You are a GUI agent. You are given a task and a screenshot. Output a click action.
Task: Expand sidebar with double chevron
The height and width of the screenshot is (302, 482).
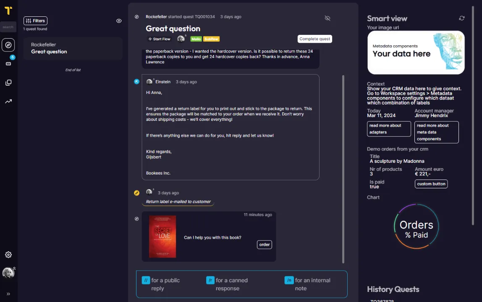tap(8, 294)
